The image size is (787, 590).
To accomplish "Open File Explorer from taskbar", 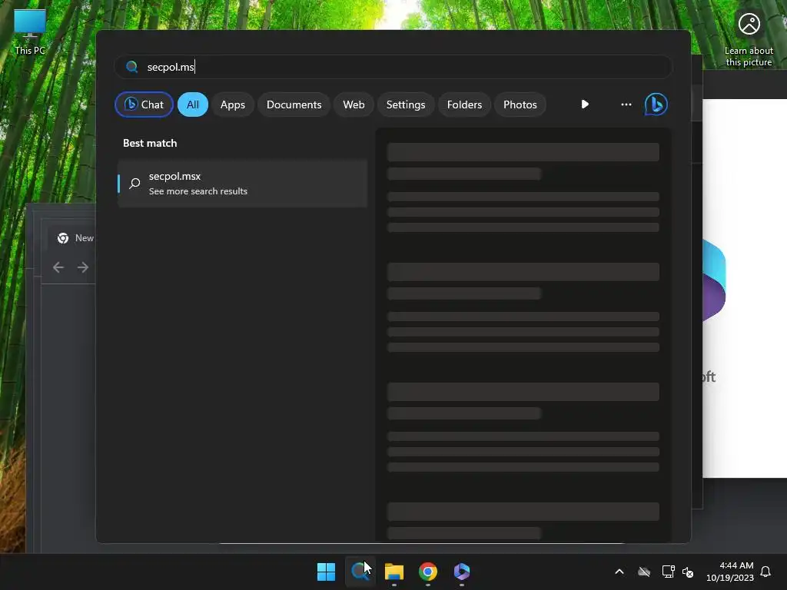I will (394, 572).
